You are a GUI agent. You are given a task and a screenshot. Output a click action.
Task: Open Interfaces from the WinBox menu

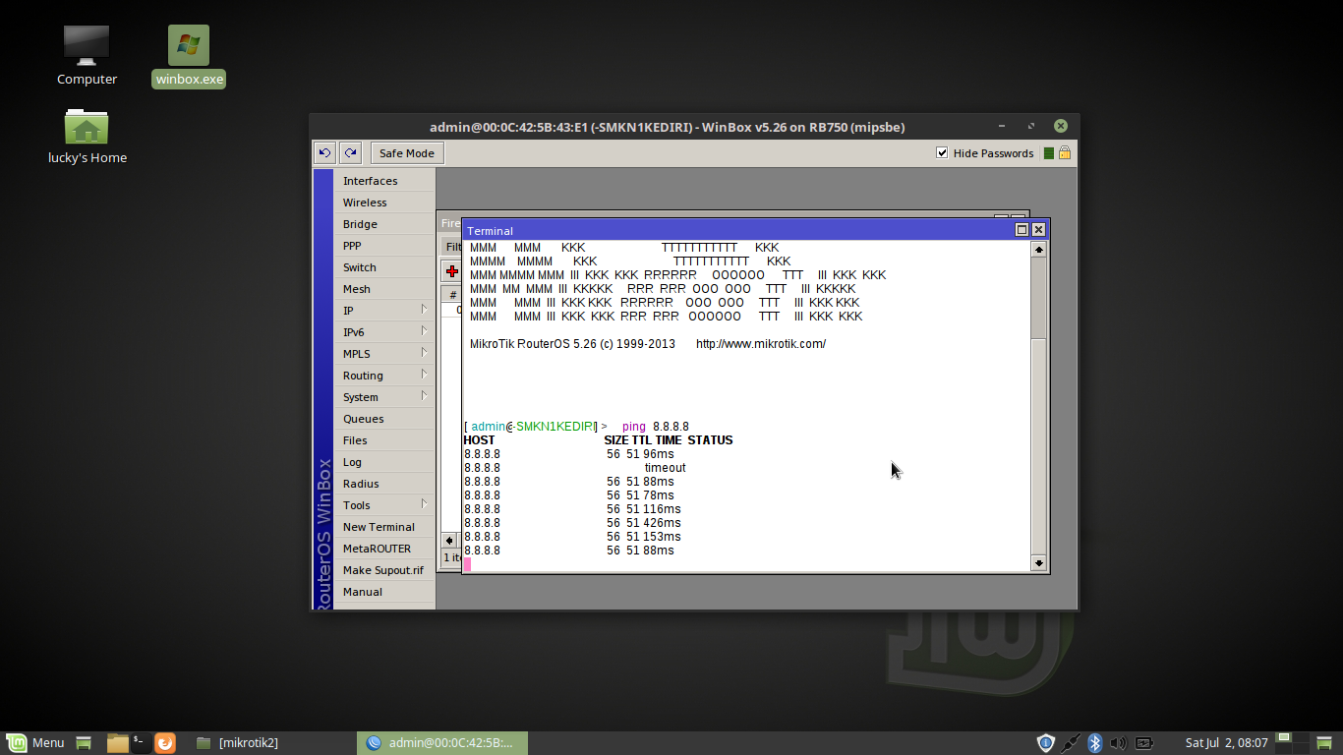[384, 181]
